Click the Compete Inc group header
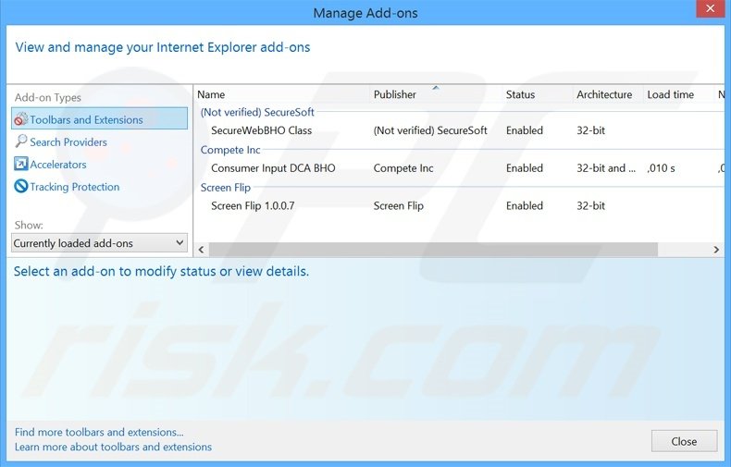Image resolution: width=731 pixels, height=467 pixels. 230,150
